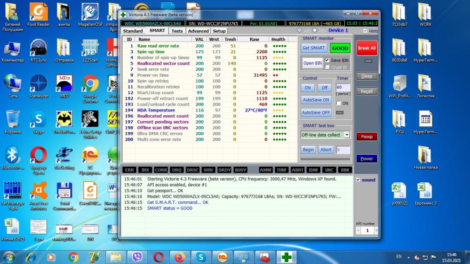Open NetSetting desktop icon

click(x=64, y=158)
